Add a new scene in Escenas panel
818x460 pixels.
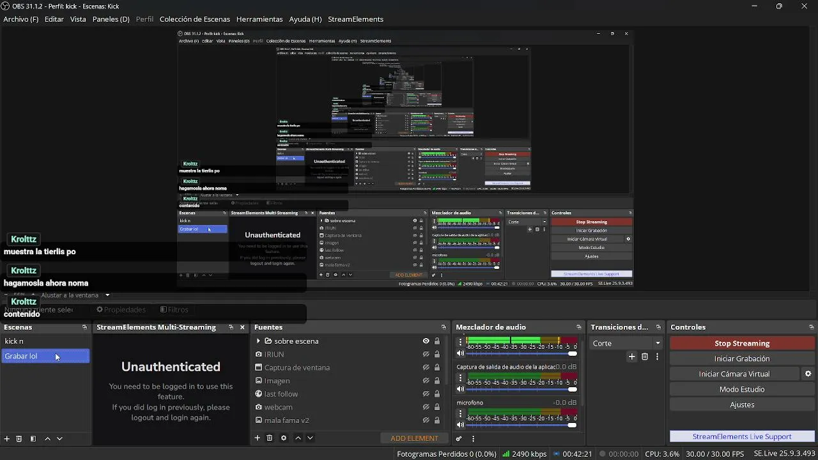tap(7, 439)
